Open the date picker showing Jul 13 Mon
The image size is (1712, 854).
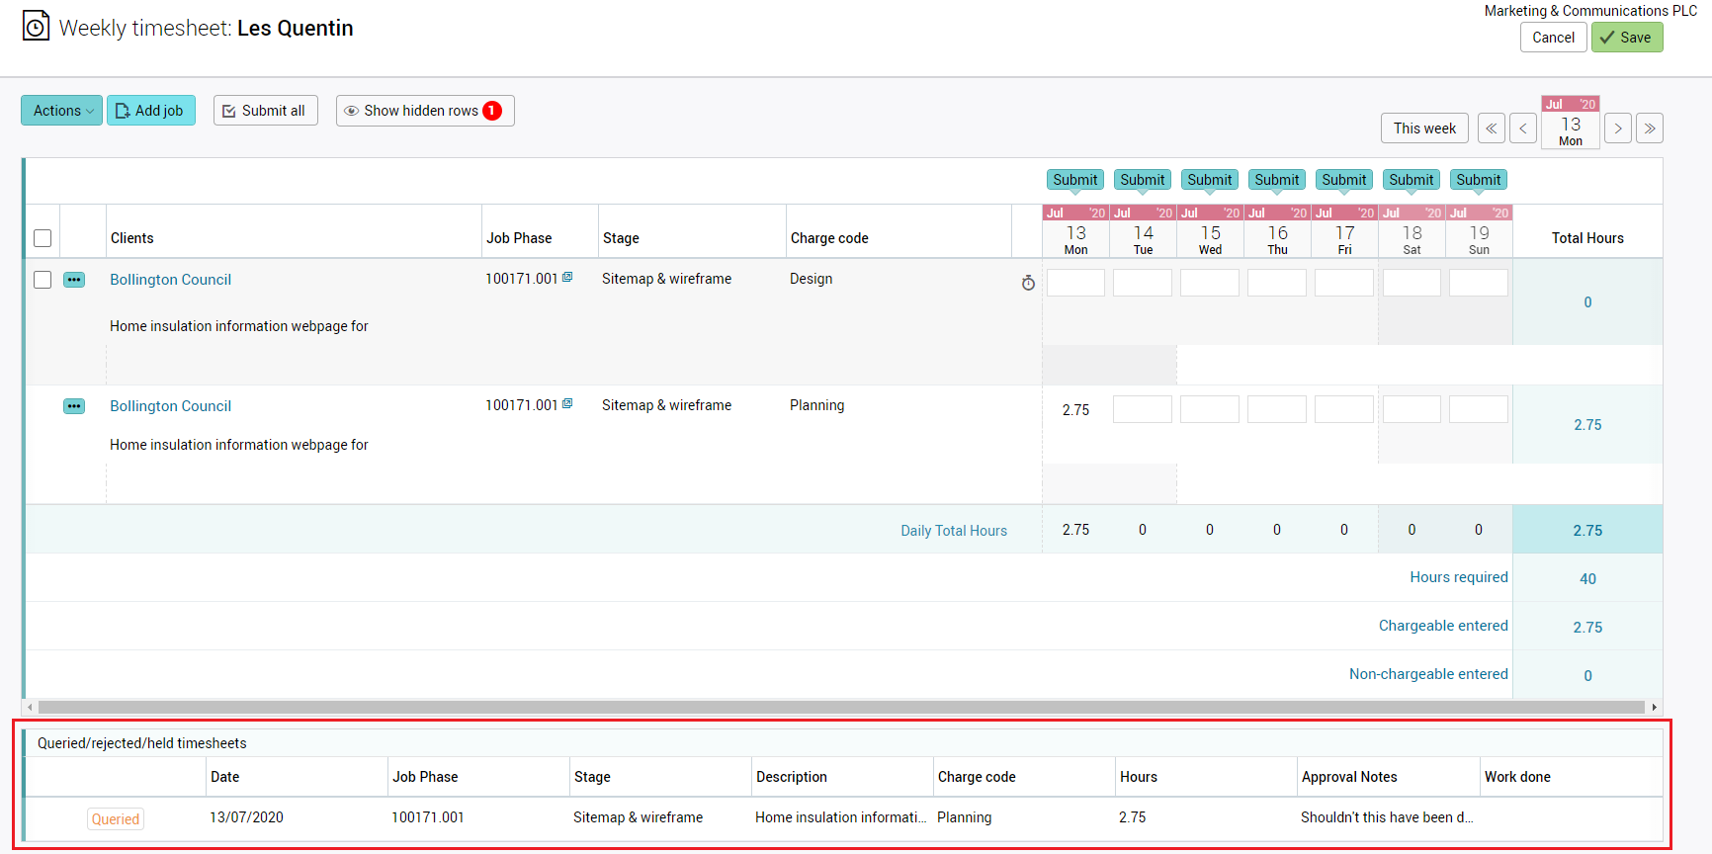(1570, 124)
